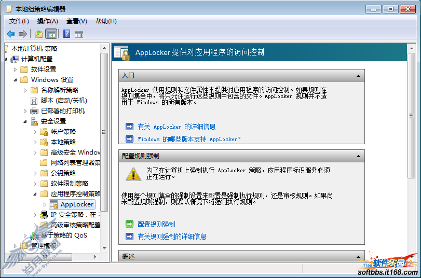Select 网络列表管理器策略 tree item
Image resolution: width=421 pixels, height=278 pixels.
click(75, 163)
